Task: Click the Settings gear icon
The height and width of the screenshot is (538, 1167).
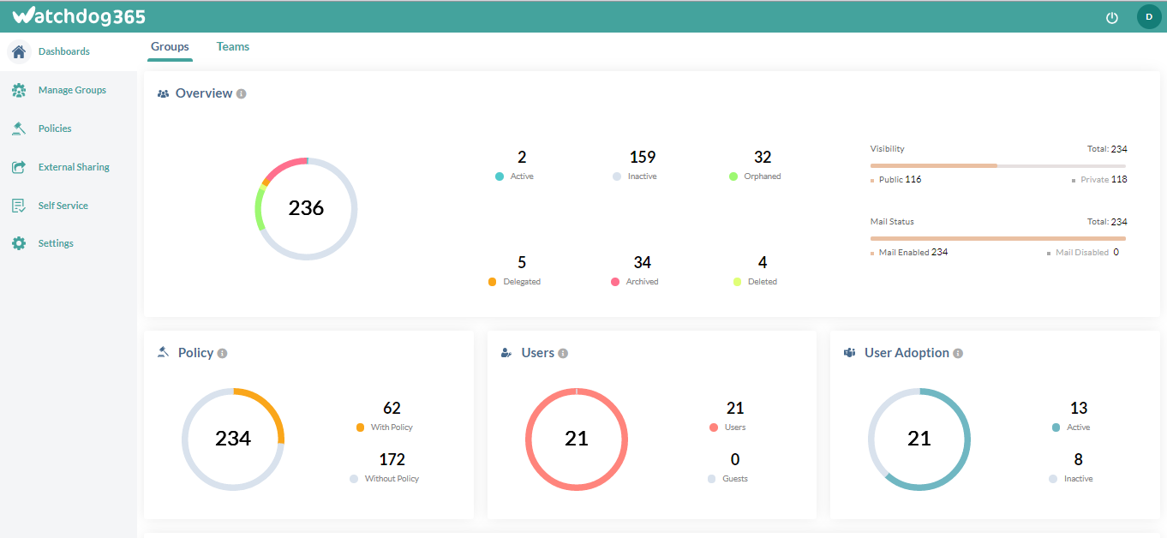Action: pos(19,243)
